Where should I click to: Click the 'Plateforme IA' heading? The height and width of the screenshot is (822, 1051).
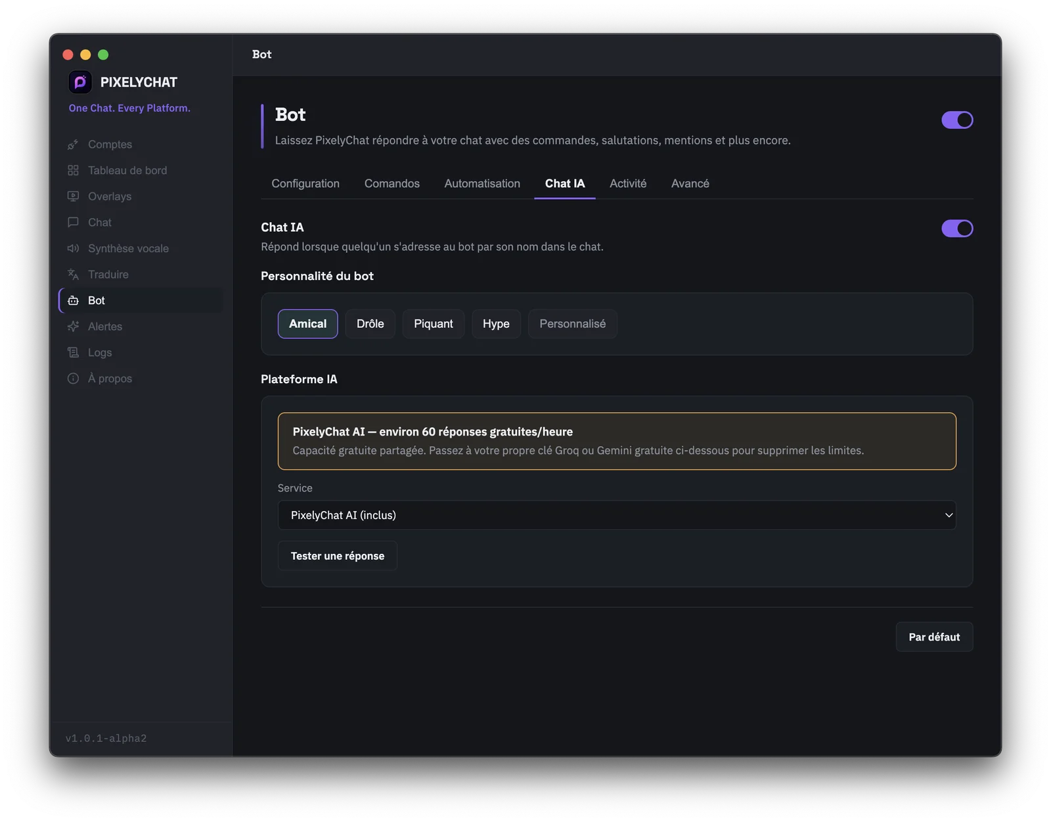(x=299, y=379)
